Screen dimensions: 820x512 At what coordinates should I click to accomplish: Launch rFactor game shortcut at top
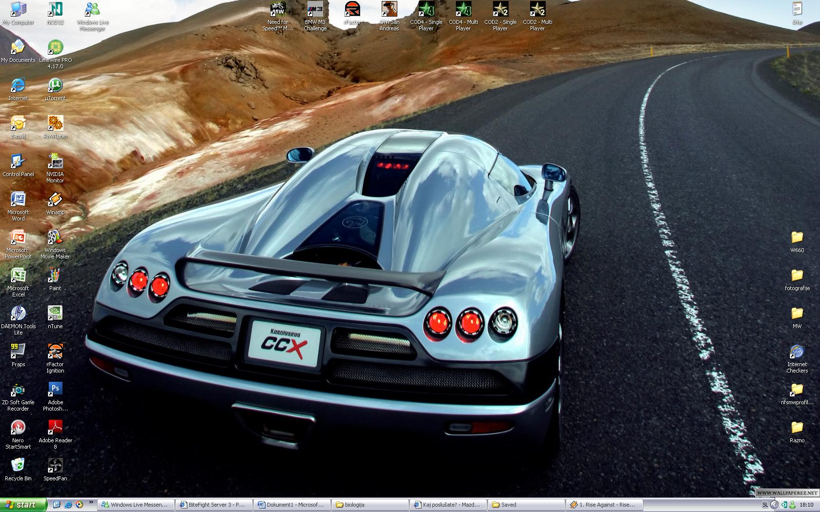(x=352, y=13)
